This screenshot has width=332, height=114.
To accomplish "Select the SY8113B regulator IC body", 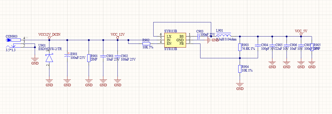I will (175, 40).
